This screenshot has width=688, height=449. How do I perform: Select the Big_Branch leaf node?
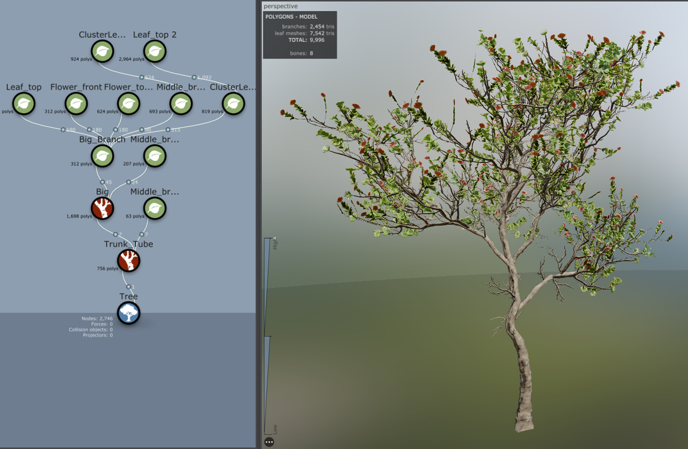pyautogui.click(x=102, y=157)
